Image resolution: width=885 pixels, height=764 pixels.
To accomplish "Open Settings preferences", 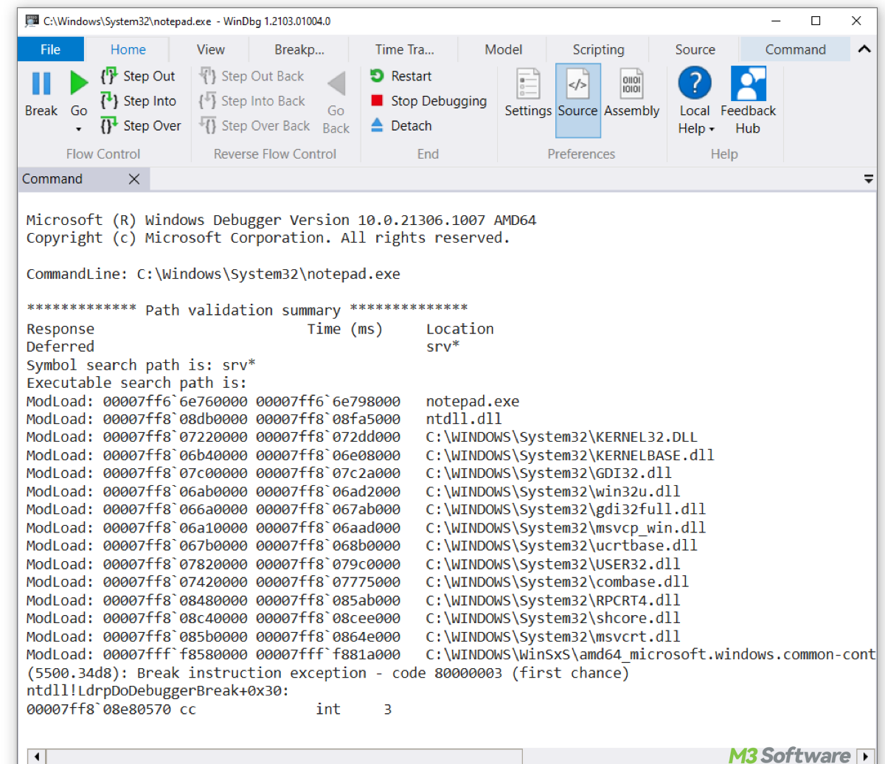I will click(x=528, y=91).
